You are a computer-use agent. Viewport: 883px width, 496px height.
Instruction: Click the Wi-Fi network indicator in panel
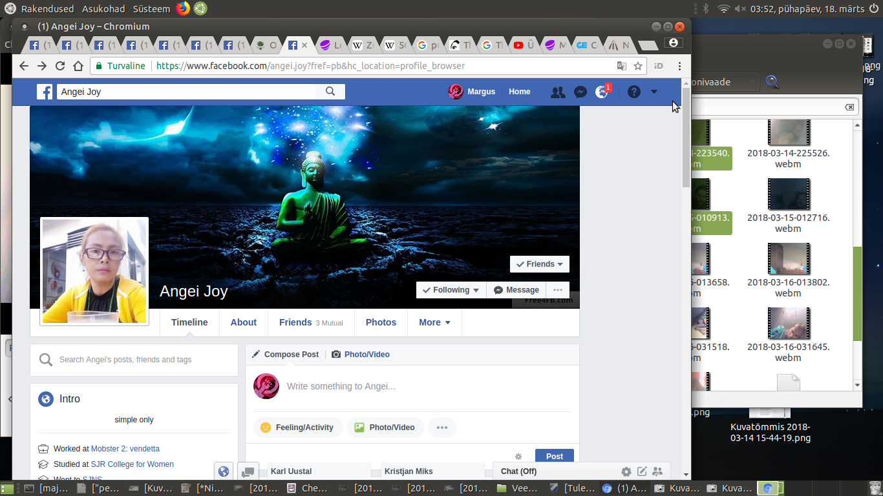tap(723, 9)
